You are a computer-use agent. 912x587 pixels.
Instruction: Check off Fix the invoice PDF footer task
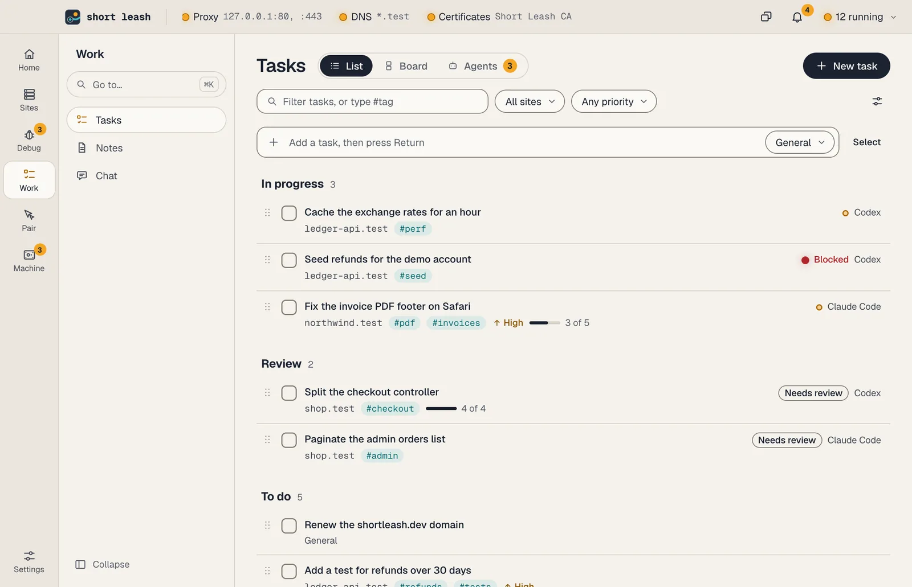289,307
